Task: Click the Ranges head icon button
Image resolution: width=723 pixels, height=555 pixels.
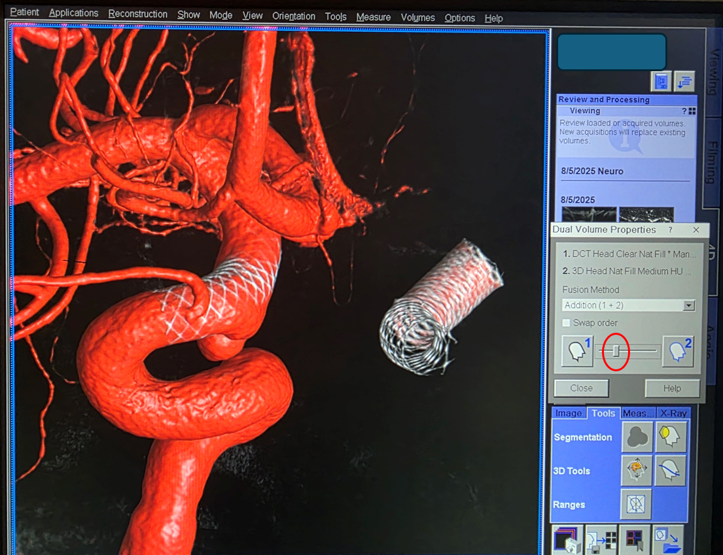Action: coord(637,505)
